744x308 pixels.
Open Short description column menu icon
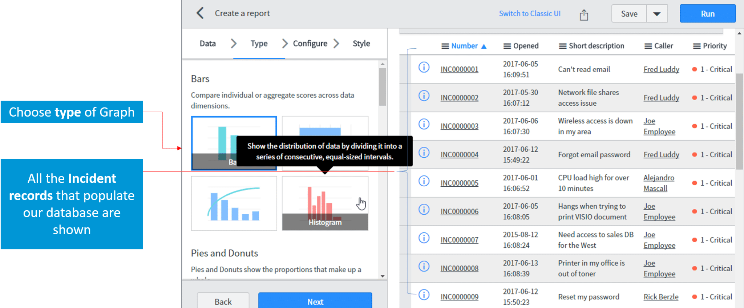tap(563, 46)
